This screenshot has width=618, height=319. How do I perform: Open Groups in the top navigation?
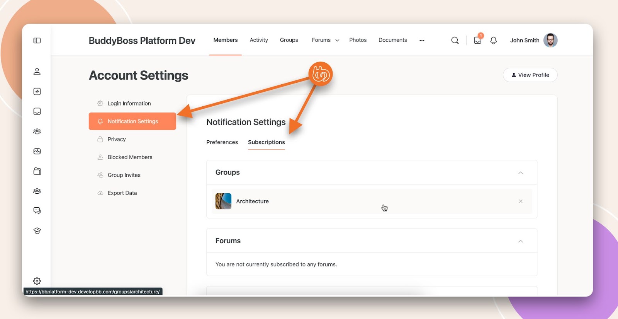(289, 40)
